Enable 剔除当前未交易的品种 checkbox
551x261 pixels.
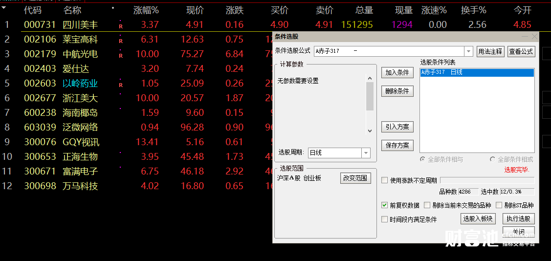point(427,205)
